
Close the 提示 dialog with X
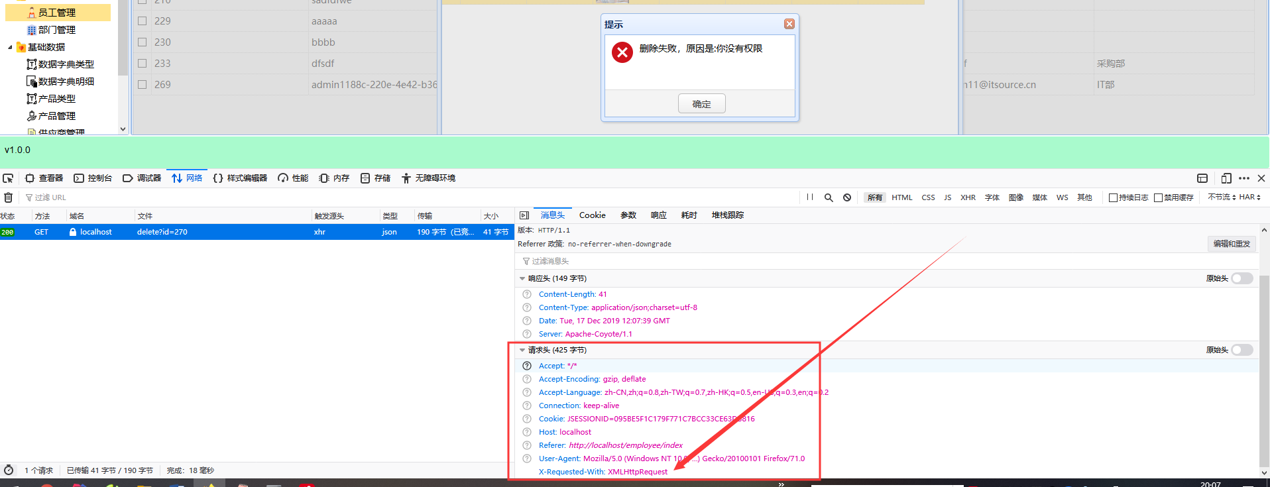[x=789, y=24]
